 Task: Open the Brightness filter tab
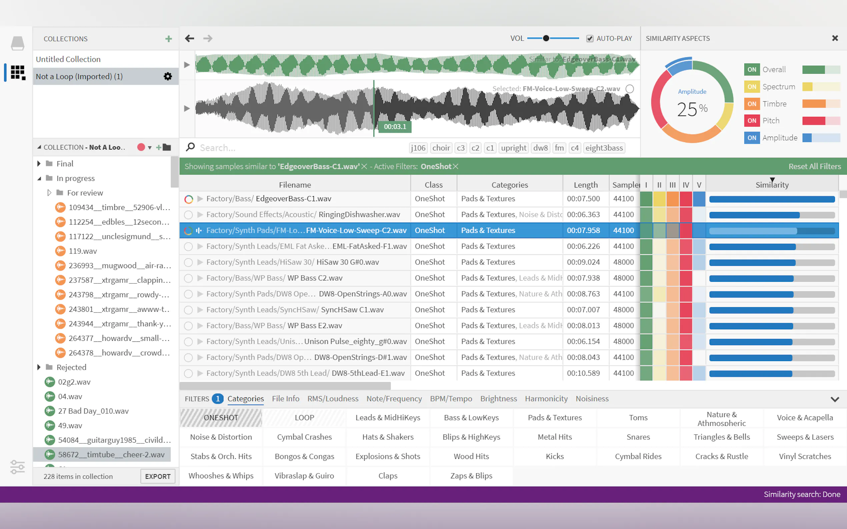(498, 399)
